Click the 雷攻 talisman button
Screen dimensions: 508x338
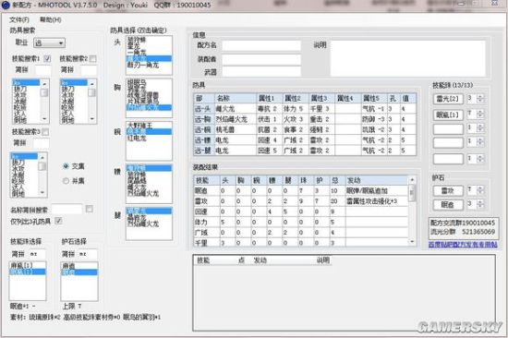(448, 191)
